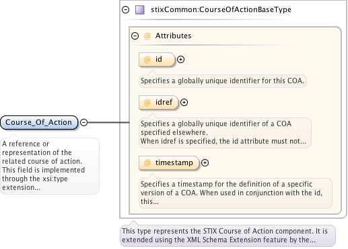Expand the timestamp attribute plus button
348x249 pixels.
point(205,162)
